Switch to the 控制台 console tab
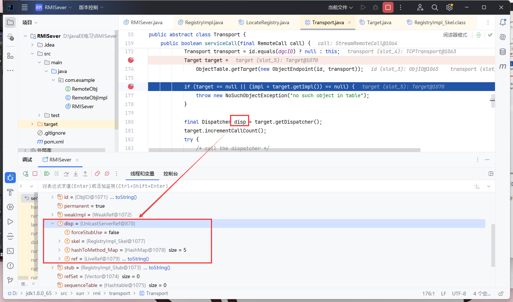This screenshot has height=302, width=513. [x=171, y=174]
